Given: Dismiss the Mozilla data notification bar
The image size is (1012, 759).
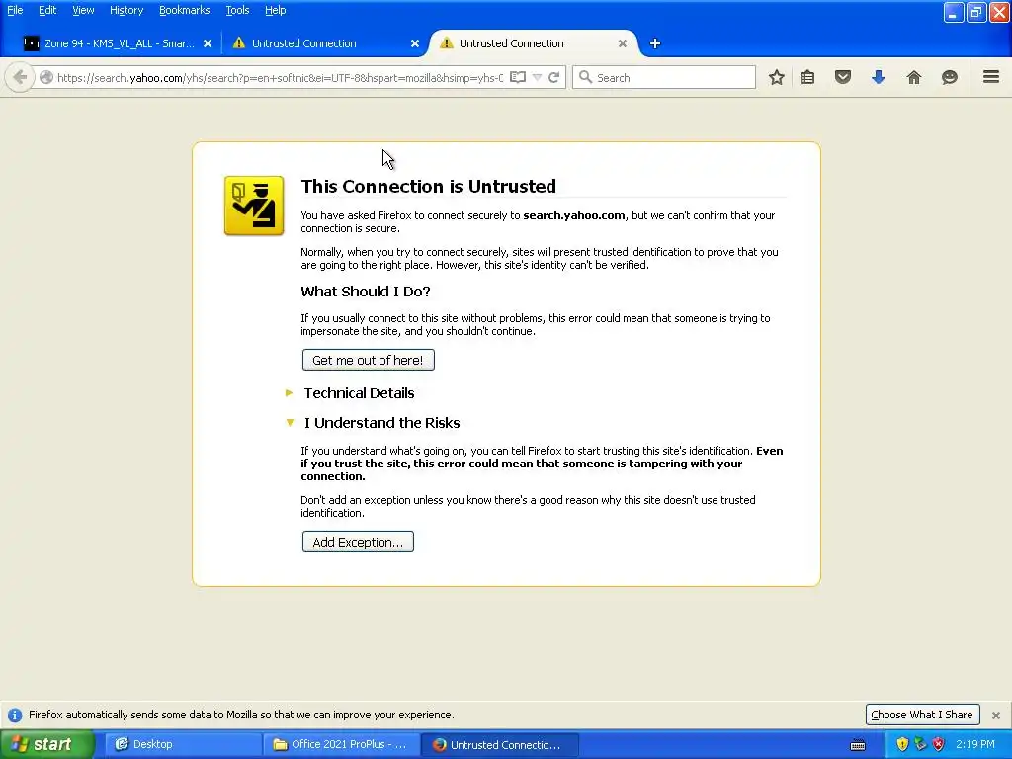Looking at the screenshot, I should point(996,716).
